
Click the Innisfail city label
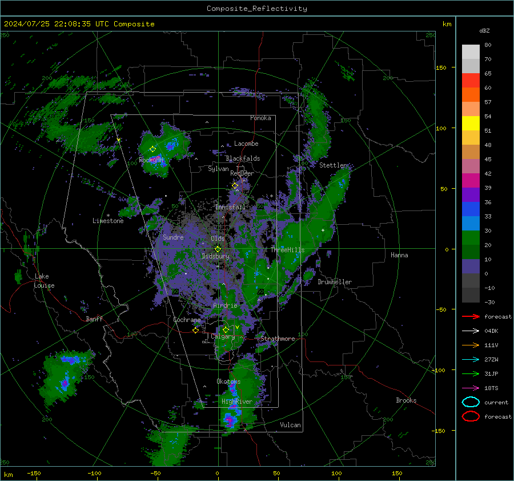click(231, 207)
